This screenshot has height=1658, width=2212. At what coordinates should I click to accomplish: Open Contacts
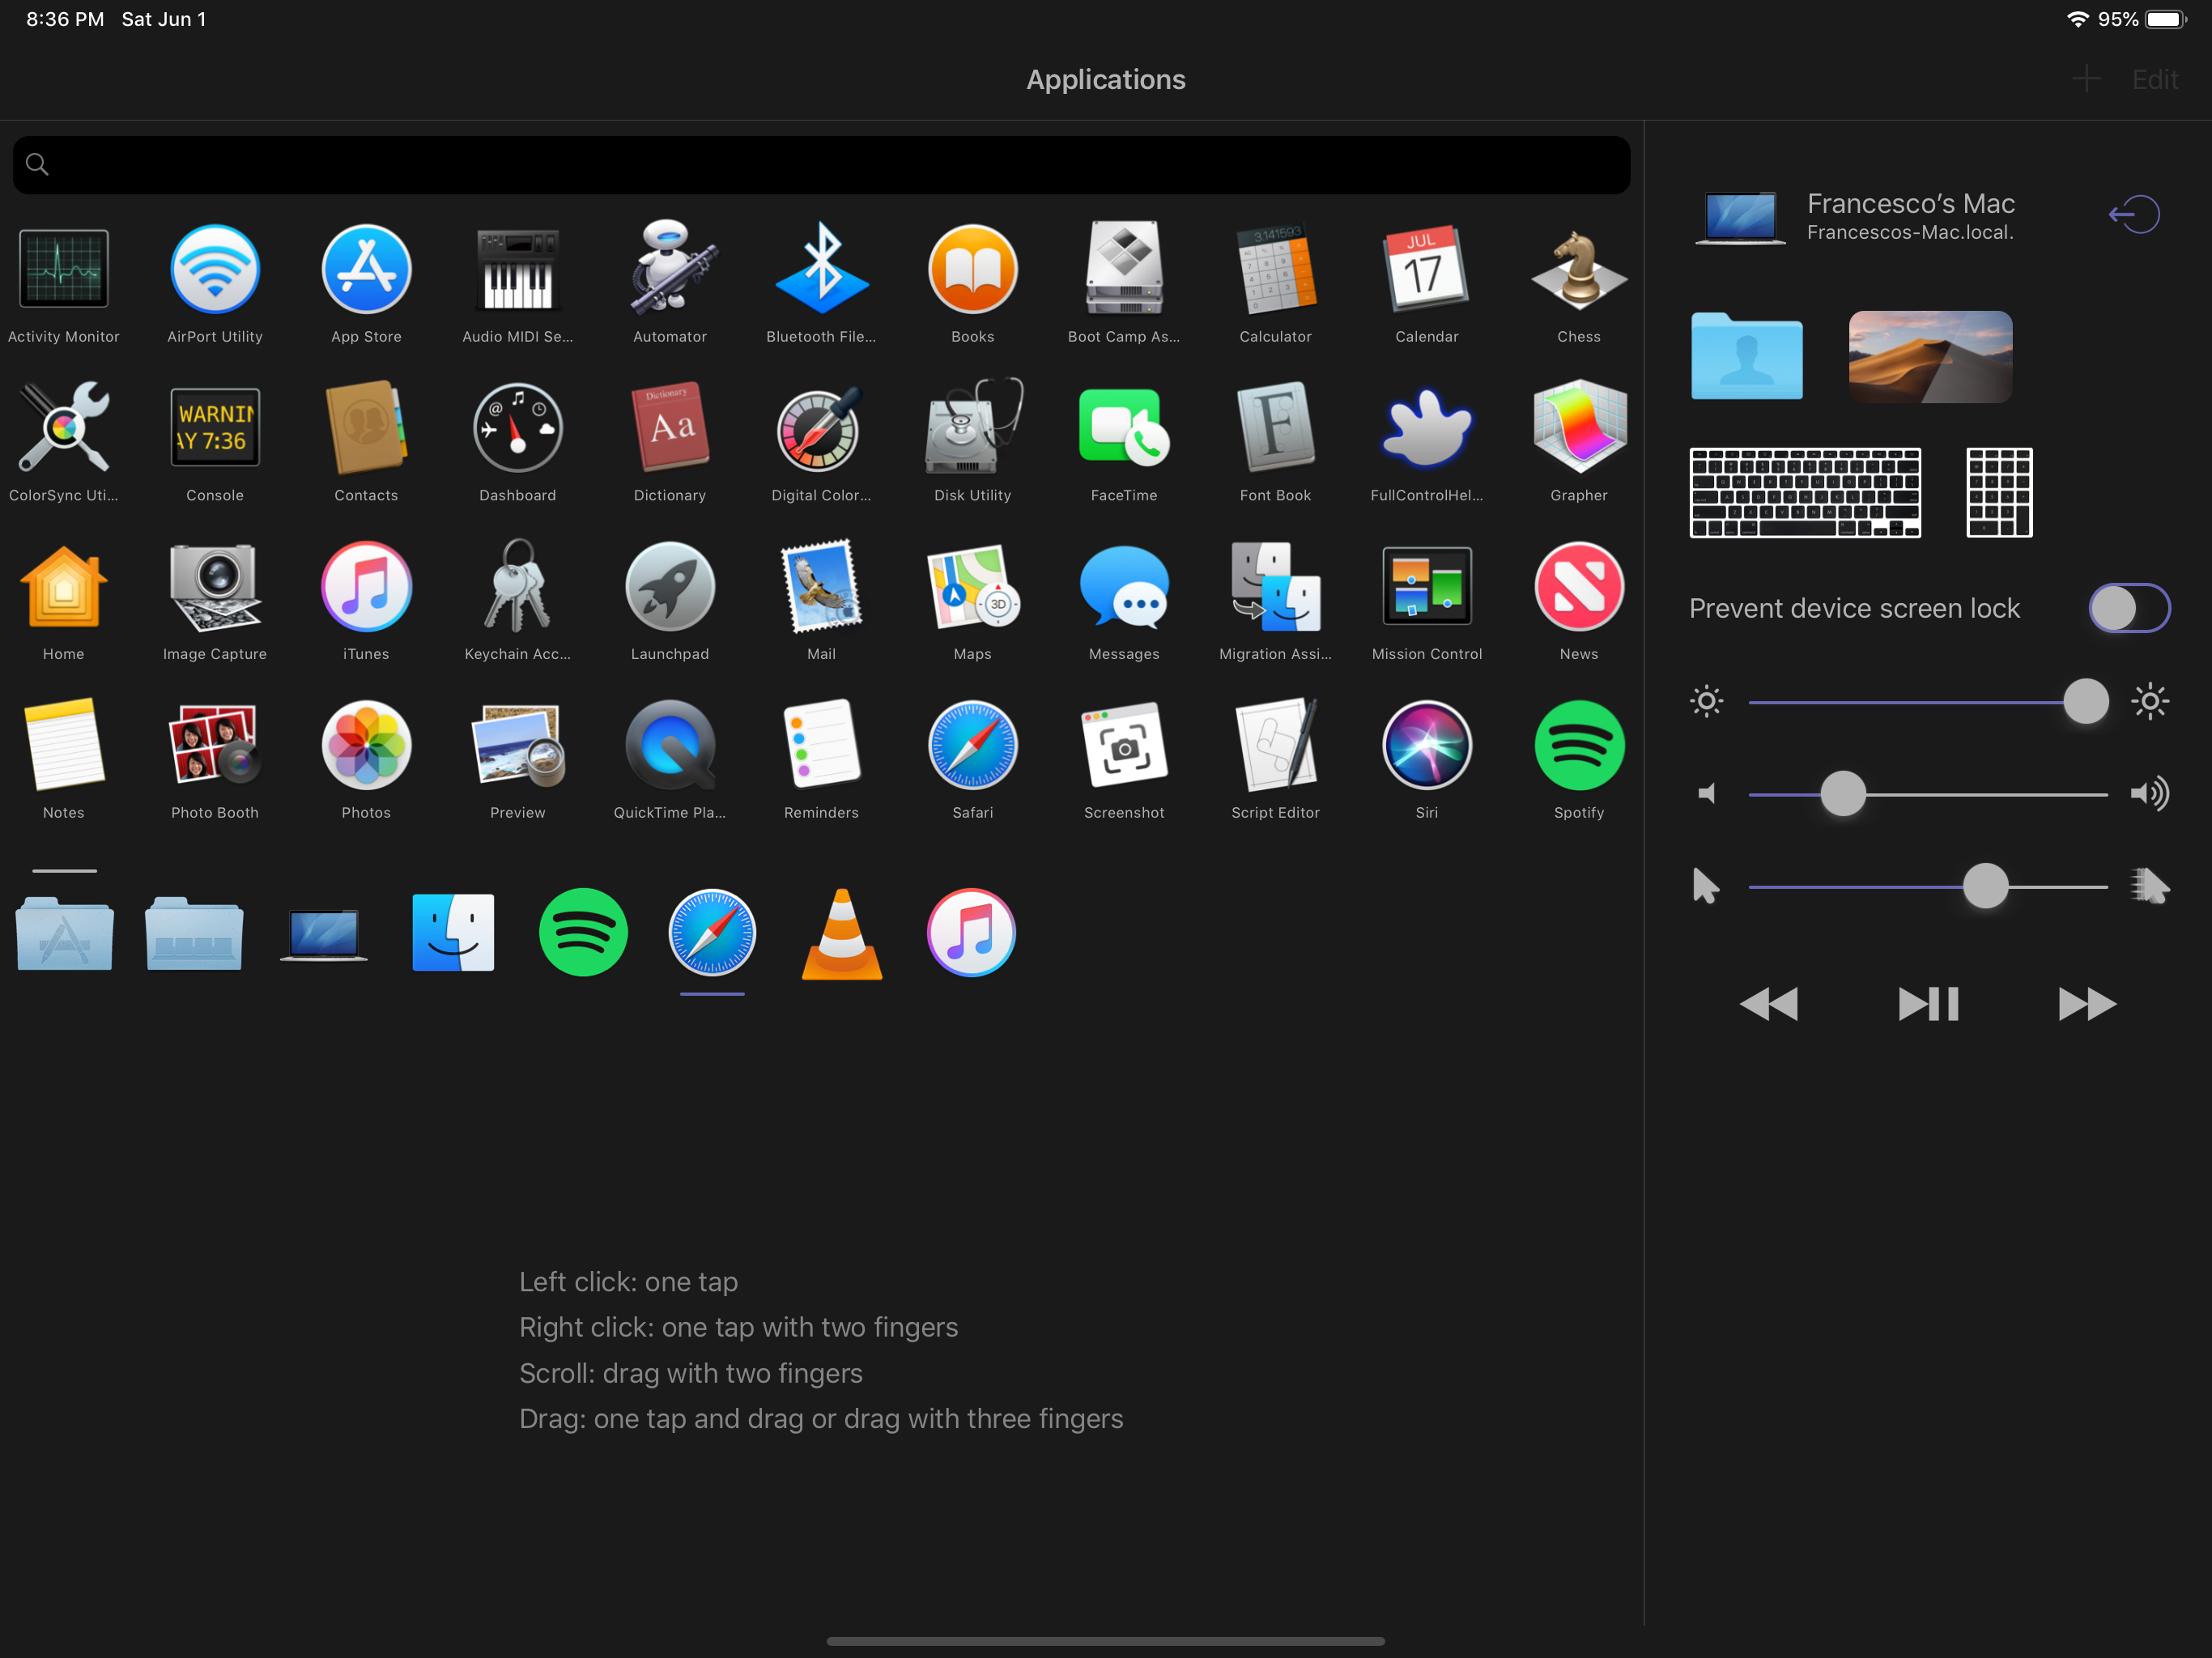tap(366, 428)
